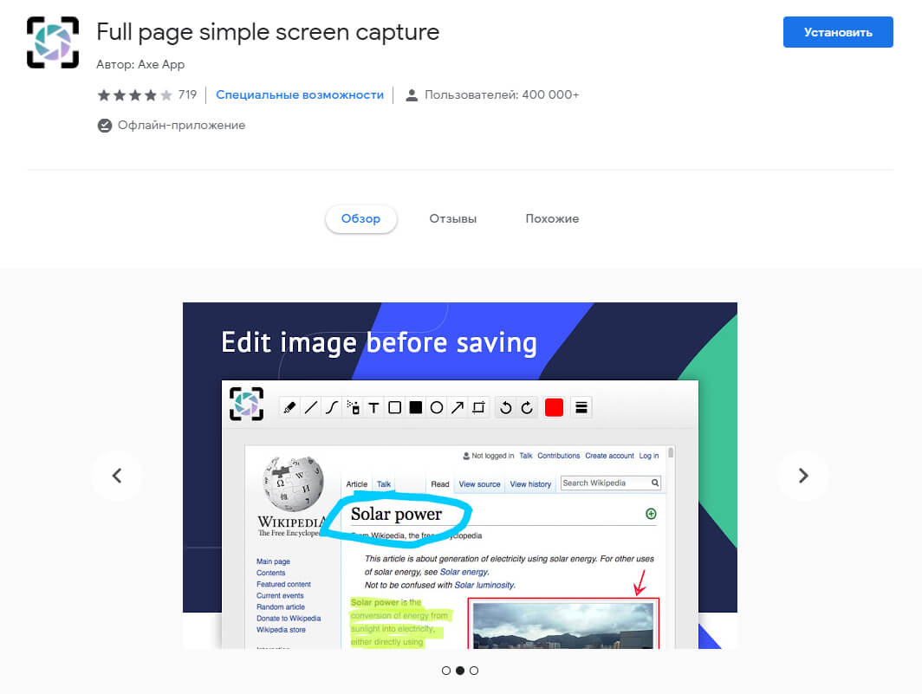Click the Log in link
Image resolution: width=922 pixels, height=694 pixels.
649,456
